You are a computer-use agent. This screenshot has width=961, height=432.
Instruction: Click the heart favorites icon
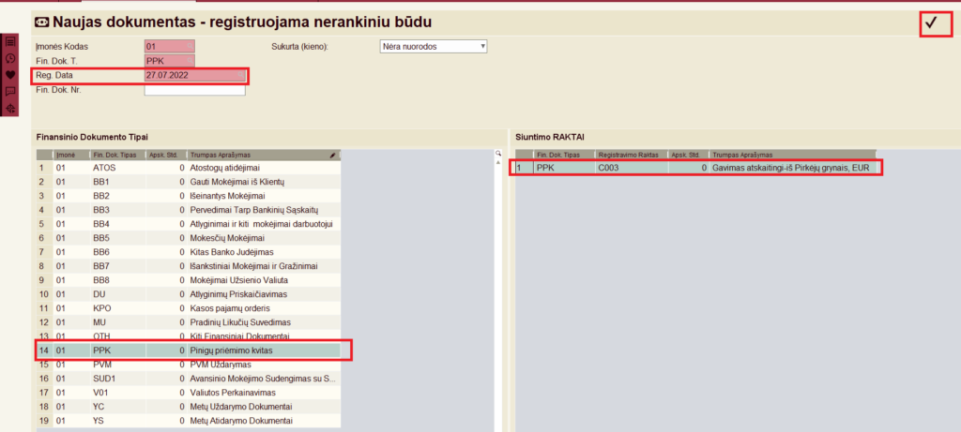pos(10,75)
